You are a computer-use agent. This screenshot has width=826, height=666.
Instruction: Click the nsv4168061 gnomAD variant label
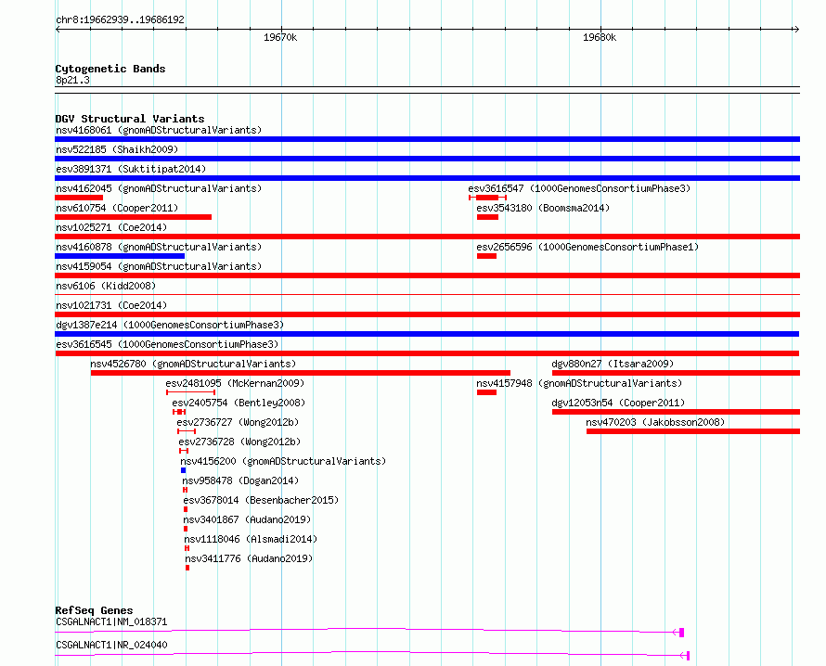tap(159, 130)
